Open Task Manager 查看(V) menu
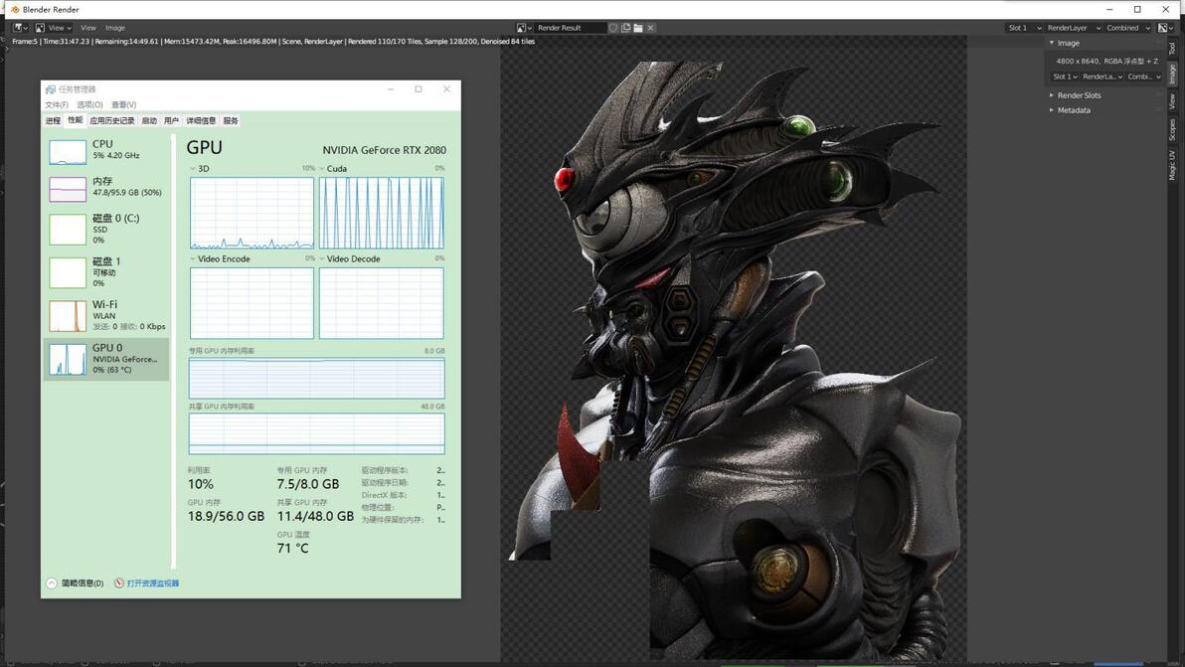 [x=124, y=105]
